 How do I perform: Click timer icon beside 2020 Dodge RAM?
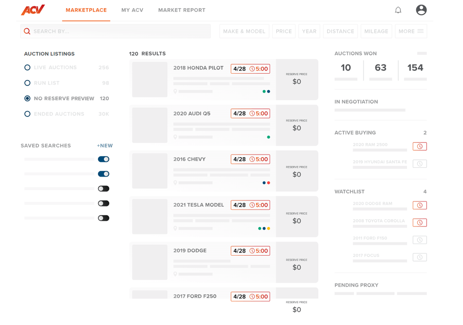pyautogui.click(x=420, y=206)
